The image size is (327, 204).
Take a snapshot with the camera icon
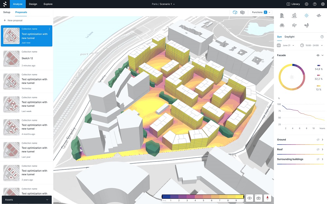[x=259, y=198]
